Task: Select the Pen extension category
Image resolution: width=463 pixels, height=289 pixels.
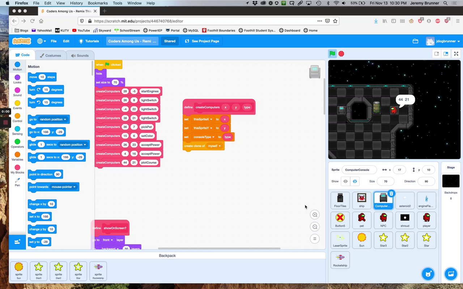Action: point(17,182)
